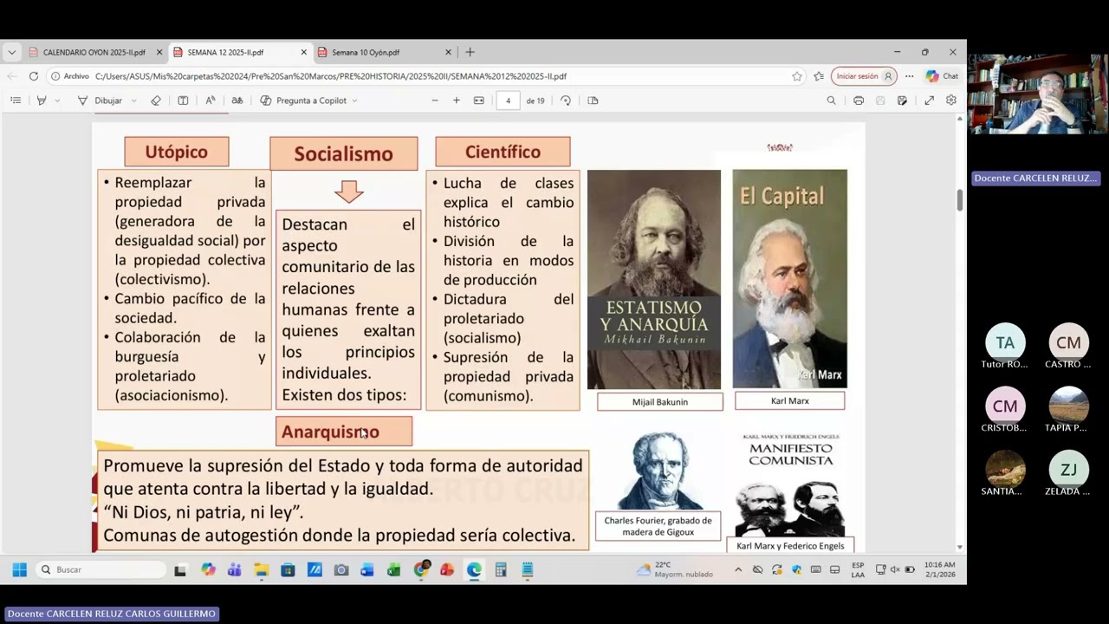Click the Iniciar sesión button
This screenshot has width=1109, height=624.
(x=864, y=76)
